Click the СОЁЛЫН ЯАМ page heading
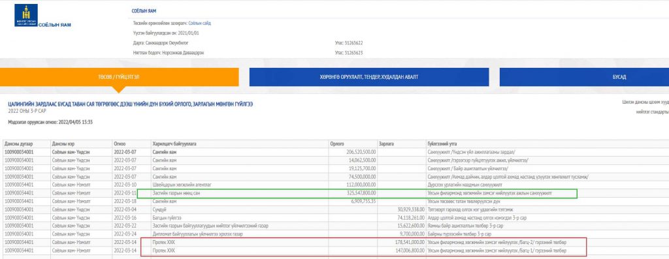Viewport: 669px width, 259px height. click(x=144, y=10)
